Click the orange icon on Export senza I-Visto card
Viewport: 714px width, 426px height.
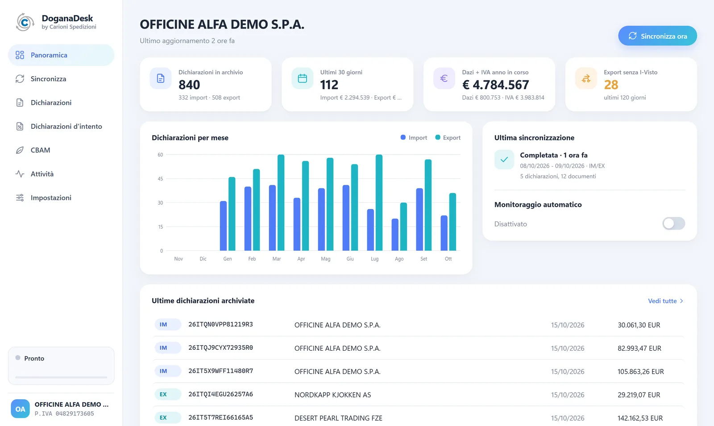[586, 78]
